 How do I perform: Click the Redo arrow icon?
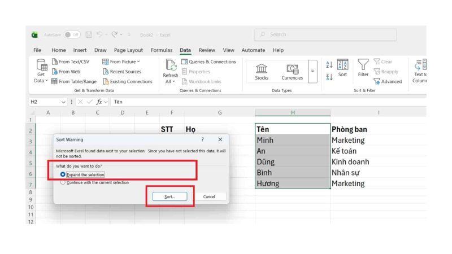115,34
